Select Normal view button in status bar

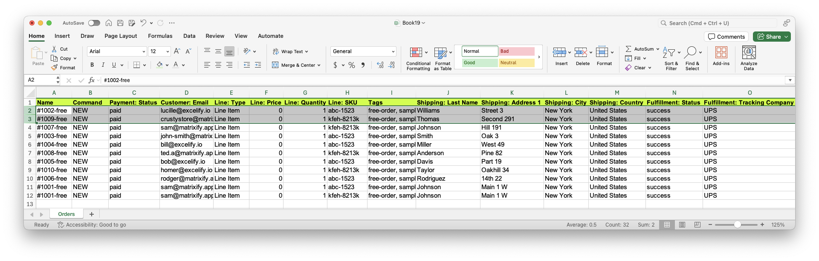point(667,224)
